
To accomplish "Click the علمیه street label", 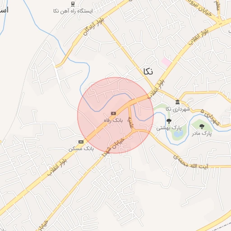I will click(x=131, y=122).
